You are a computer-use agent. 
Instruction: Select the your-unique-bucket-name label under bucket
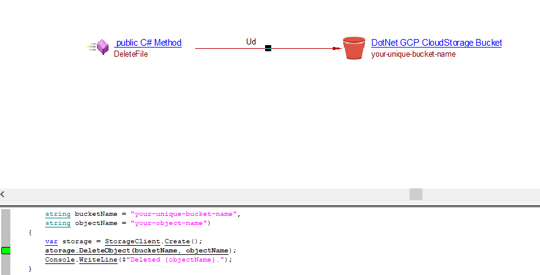tap(413, 54)
